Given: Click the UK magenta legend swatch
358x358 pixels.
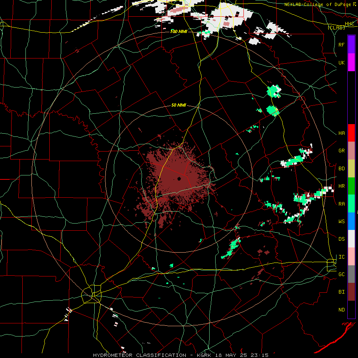Looking at the screenshot, I should [x=351, y=62].
